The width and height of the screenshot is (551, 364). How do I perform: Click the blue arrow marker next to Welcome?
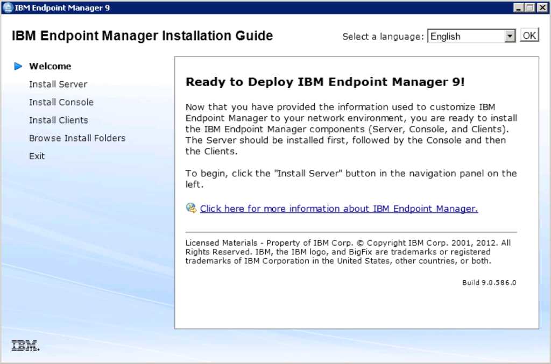tap(18, 66)
